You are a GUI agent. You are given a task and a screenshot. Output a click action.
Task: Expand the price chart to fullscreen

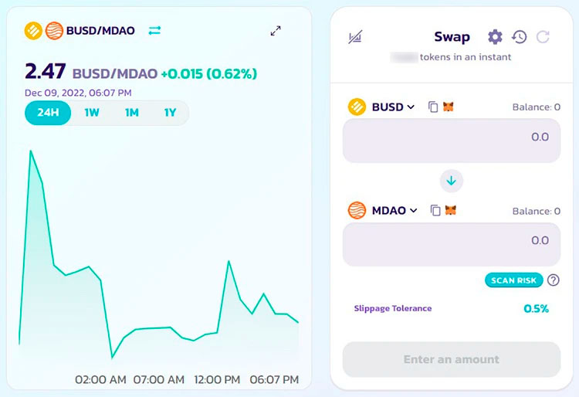(x=276, y=31)
